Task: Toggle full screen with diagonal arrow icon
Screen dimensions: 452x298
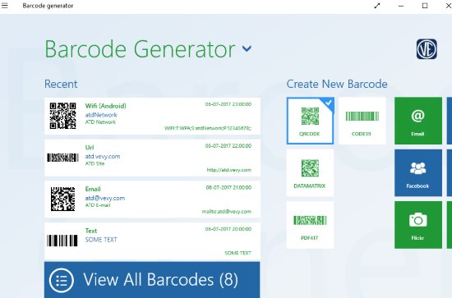Action: pyautogui.click(x=376, y=6)
